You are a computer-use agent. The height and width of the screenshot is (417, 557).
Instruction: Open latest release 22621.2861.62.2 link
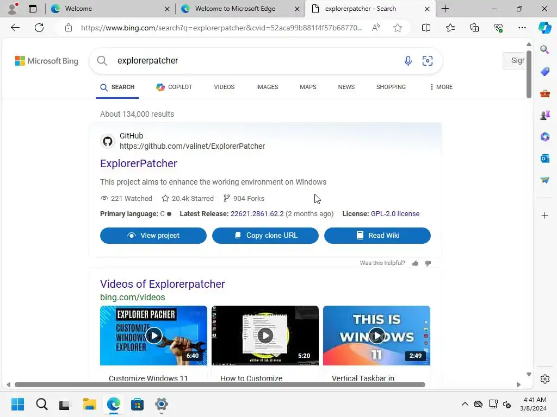(x=257, y=214)
